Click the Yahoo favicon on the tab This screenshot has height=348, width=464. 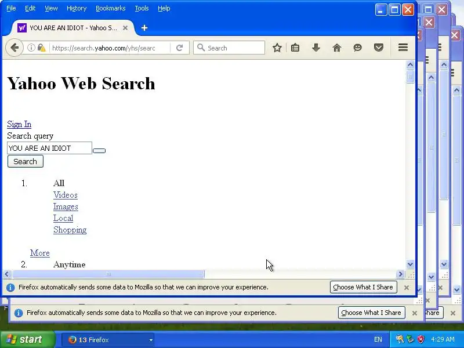pyautogui.click(x=22, y=28)
